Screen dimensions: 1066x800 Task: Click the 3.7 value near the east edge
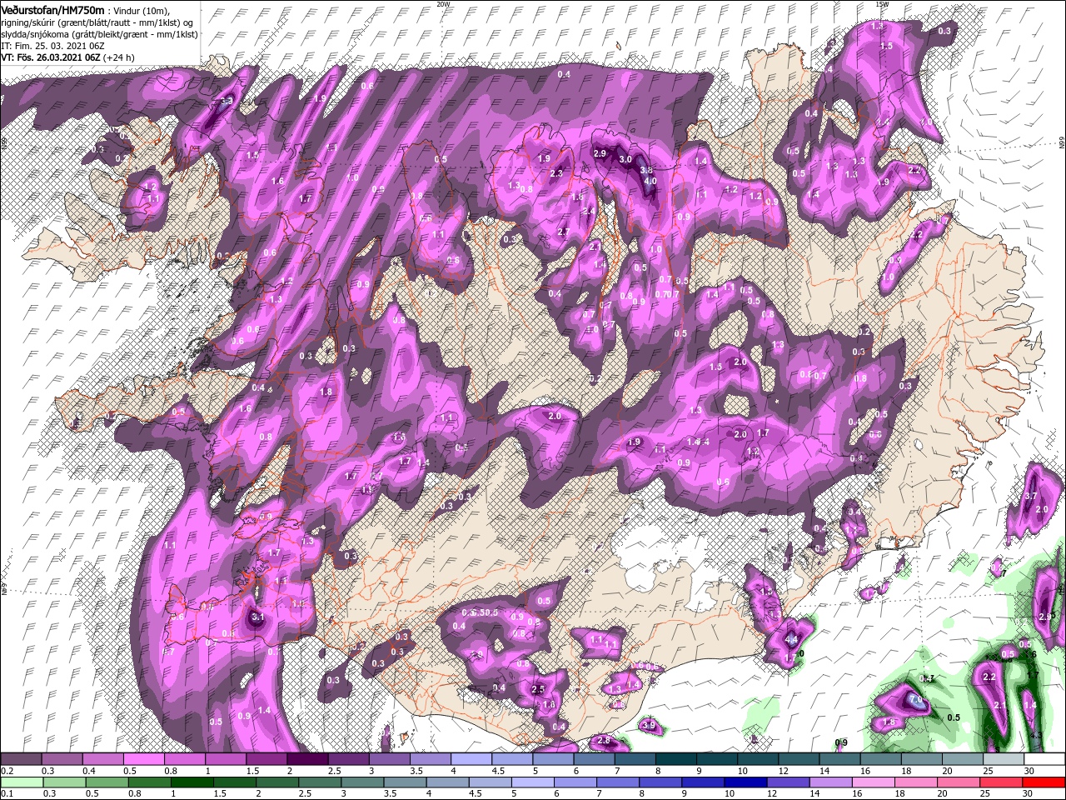(x=1029, y=497)
